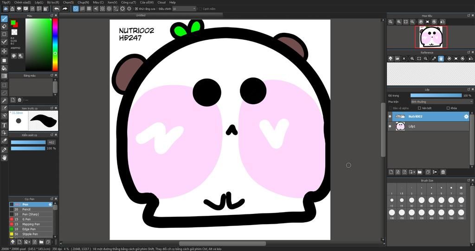Open an image folder in Reference panel
This screenshot has height=251, width=475.
tap(397, 59)
